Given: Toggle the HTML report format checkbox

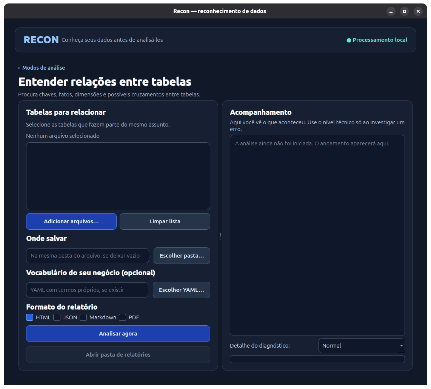Looking at the screenshot, I should 30,317.
